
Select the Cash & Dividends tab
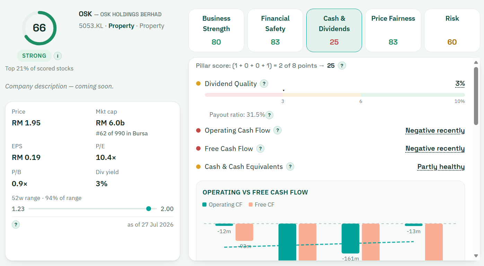pos(334,30)
